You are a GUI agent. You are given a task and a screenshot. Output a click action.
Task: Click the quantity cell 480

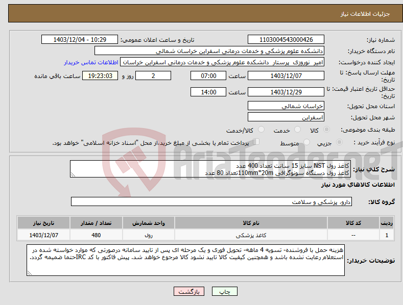[x=96, y=235]
